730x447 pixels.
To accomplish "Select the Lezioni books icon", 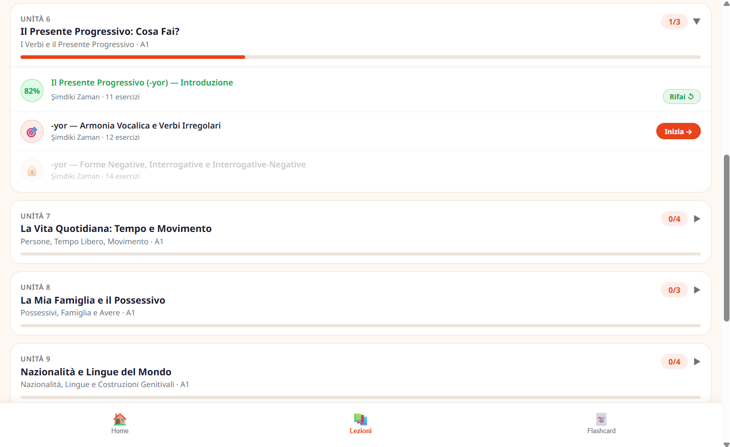I will point(360,419).
